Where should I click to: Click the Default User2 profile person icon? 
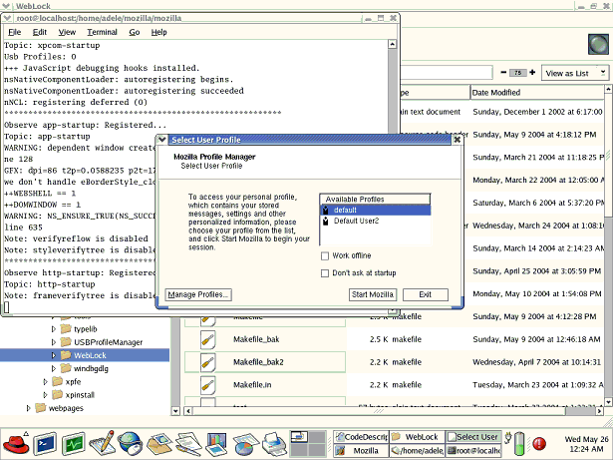[325, 222]
